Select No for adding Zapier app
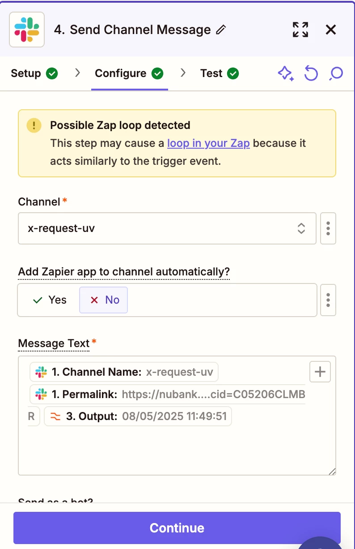355x549 pixels. click(104, 300)
